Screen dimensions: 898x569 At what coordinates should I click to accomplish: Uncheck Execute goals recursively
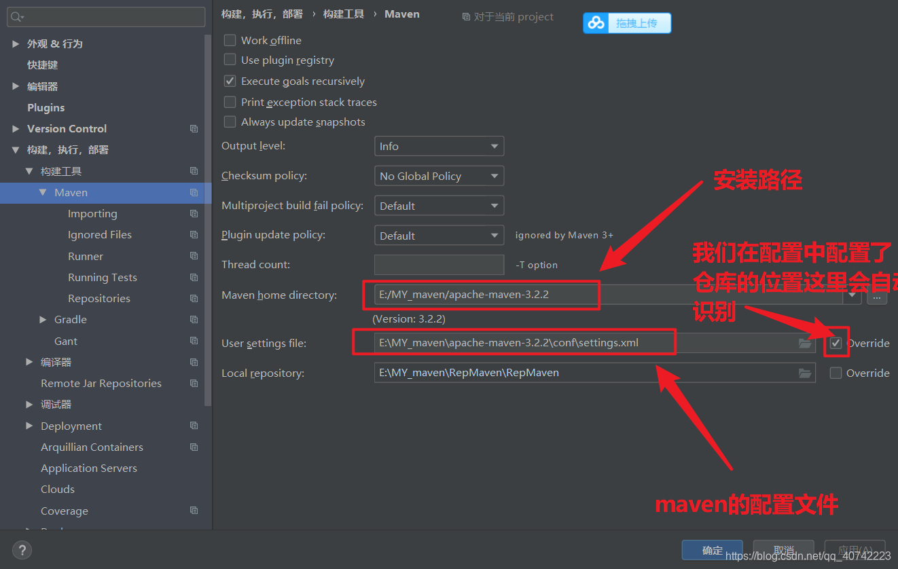click(230, 81)
